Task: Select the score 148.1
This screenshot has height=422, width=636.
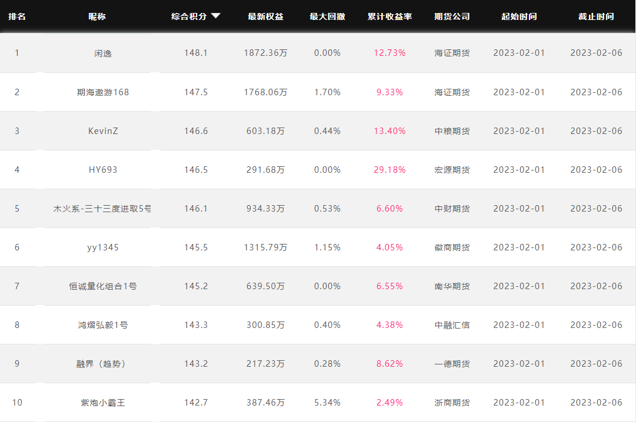Action: [196, 53]
